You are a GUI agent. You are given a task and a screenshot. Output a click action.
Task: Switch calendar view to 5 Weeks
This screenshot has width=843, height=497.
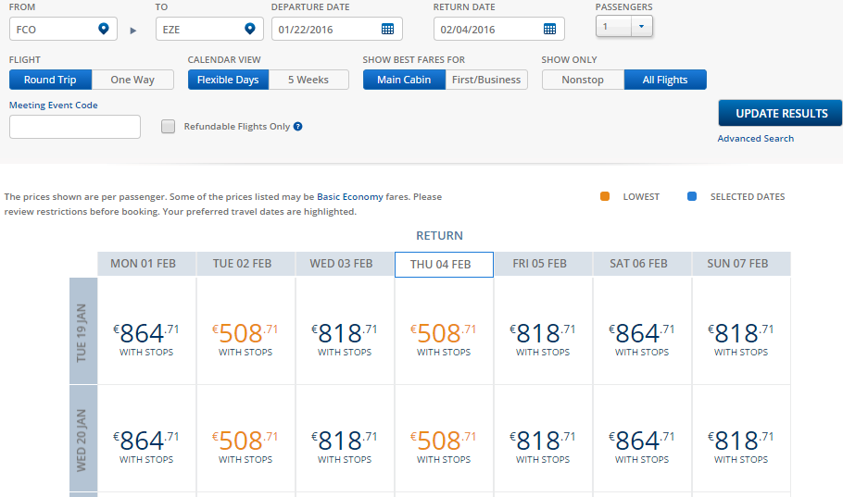click(x=308, y=80)
